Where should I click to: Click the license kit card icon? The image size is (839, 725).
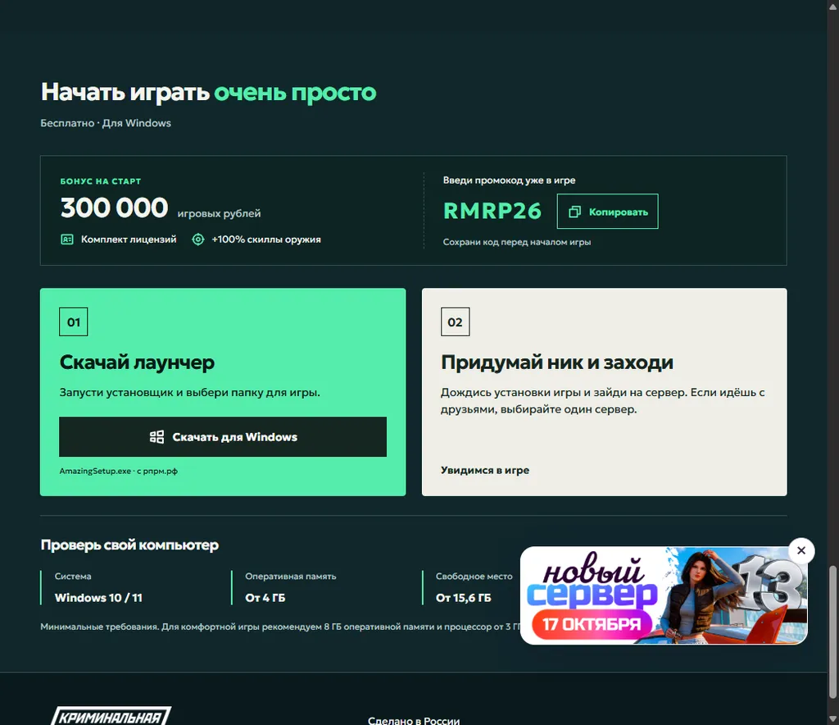click(x=67, y=239)
